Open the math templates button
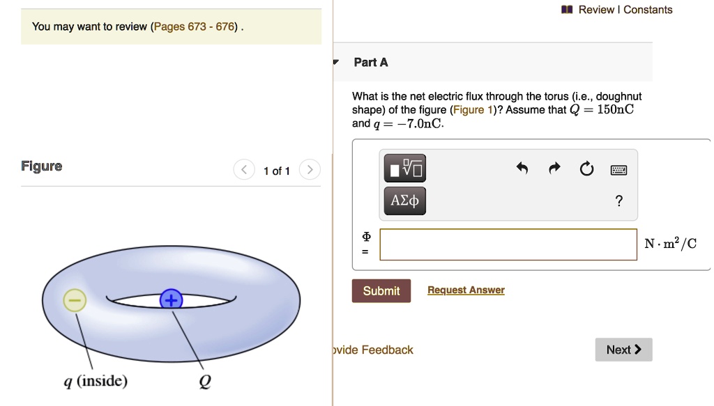714x406 pixels. (x=405, y=169)
